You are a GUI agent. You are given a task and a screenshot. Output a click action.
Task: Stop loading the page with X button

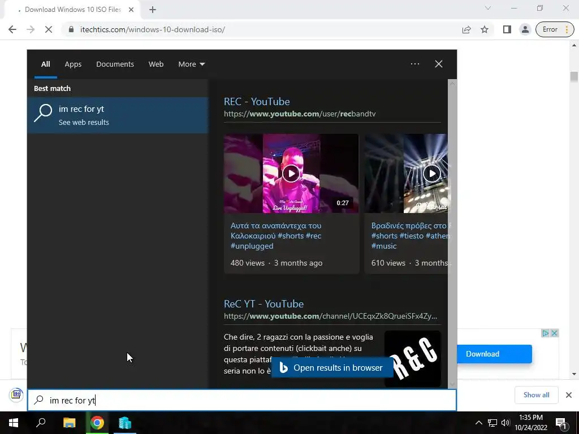pos(49,29)
